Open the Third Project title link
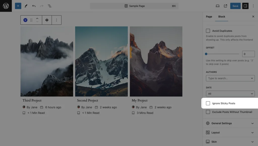 click(x=32, y=101)
